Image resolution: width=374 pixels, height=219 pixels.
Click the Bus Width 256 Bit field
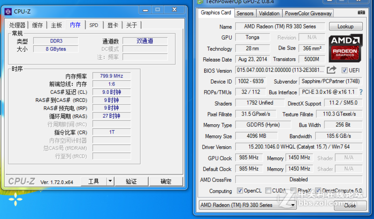[343, 125]
